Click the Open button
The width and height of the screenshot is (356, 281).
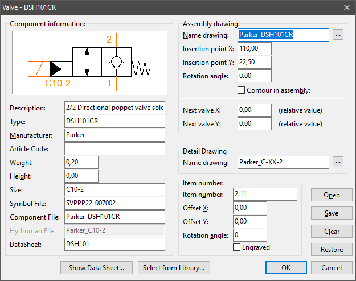click(332, 195)
